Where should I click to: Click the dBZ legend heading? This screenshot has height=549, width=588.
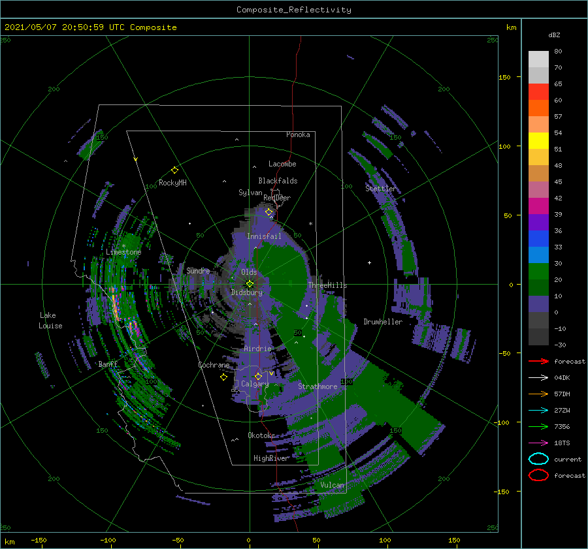(554, 35)
